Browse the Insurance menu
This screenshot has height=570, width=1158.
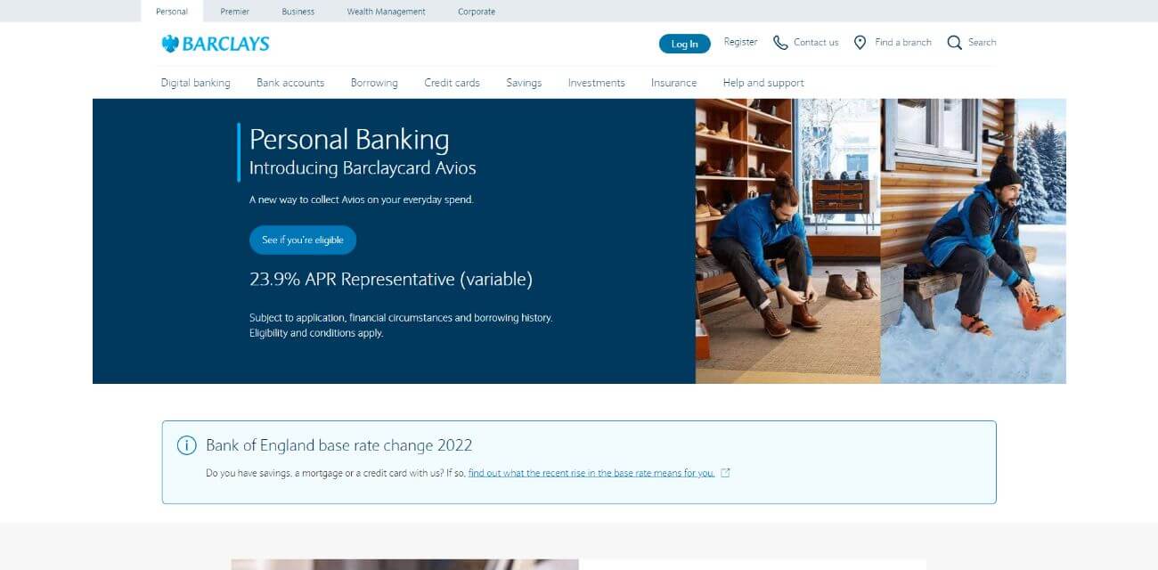tap(673, 82)
